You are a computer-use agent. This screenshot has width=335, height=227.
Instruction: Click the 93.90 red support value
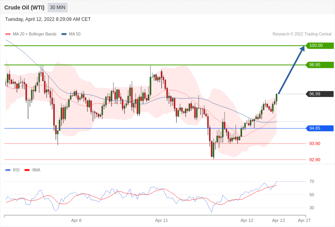point(315,143)
